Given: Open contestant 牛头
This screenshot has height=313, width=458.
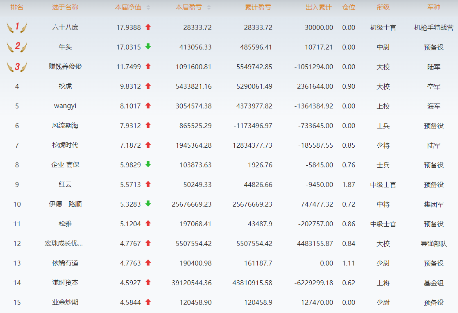Looking at the screenshot, I should click(x=65, y=47).
